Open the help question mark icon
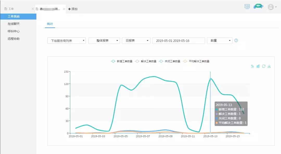Viewport: 281px width, 154px height. click(x=236, y=41)
